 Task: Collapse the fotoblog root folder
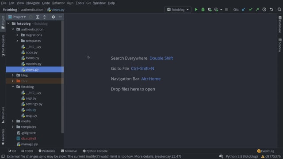click(8, 23)
